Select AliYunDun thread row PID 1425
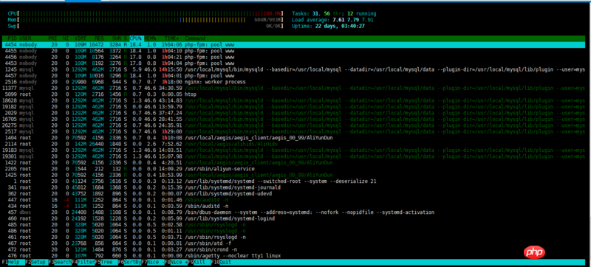Image resolution: width=591 pixels, height=267 pixels. pos(294,175)
